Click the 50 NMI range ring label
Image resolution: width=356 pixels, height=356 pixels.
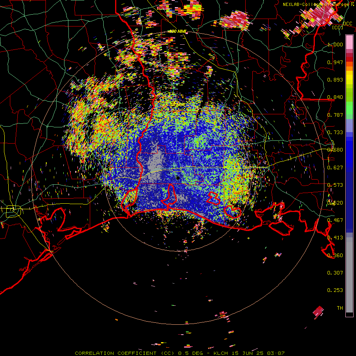178,105
